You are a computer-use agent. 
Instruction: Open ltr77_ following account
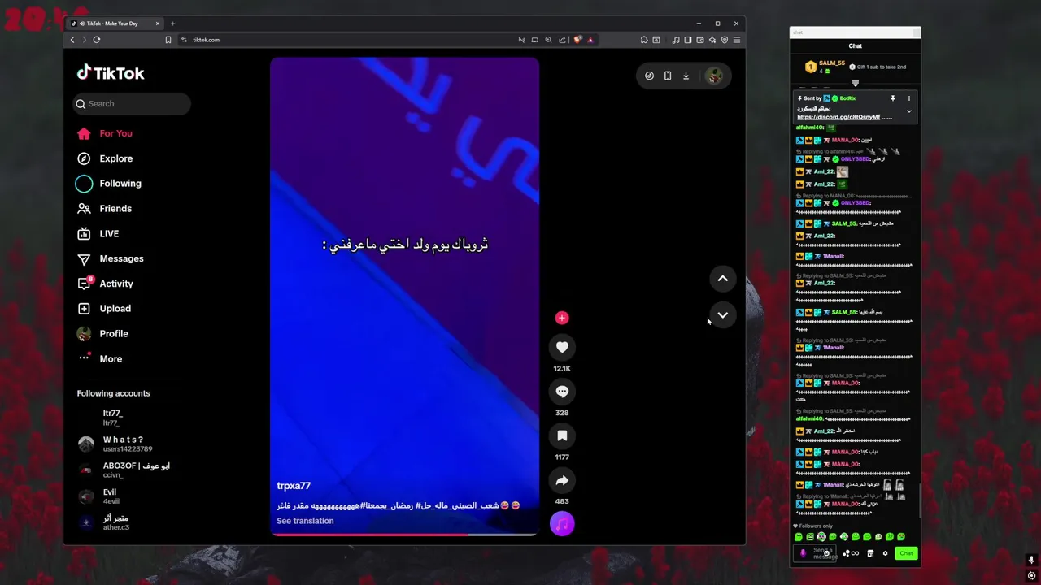point(112,418)
